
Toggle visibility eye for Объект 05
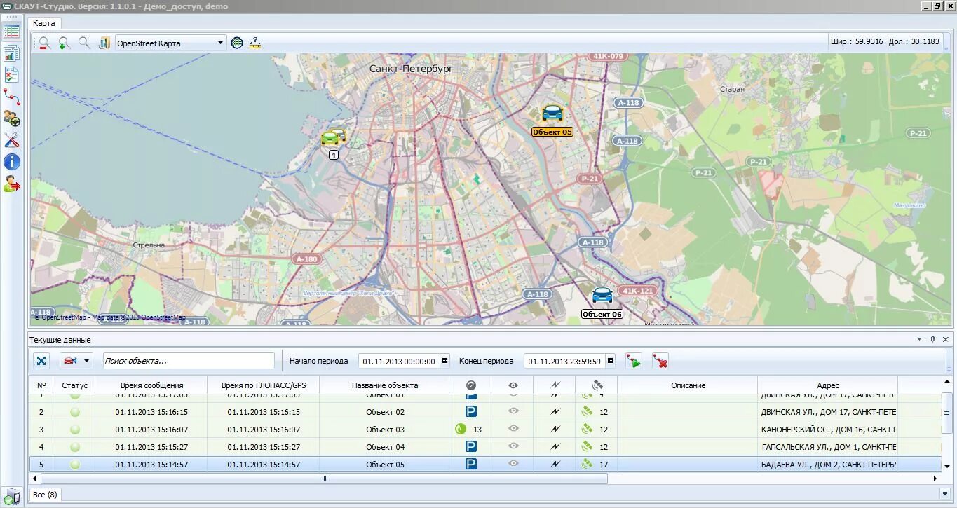[513, 464]
